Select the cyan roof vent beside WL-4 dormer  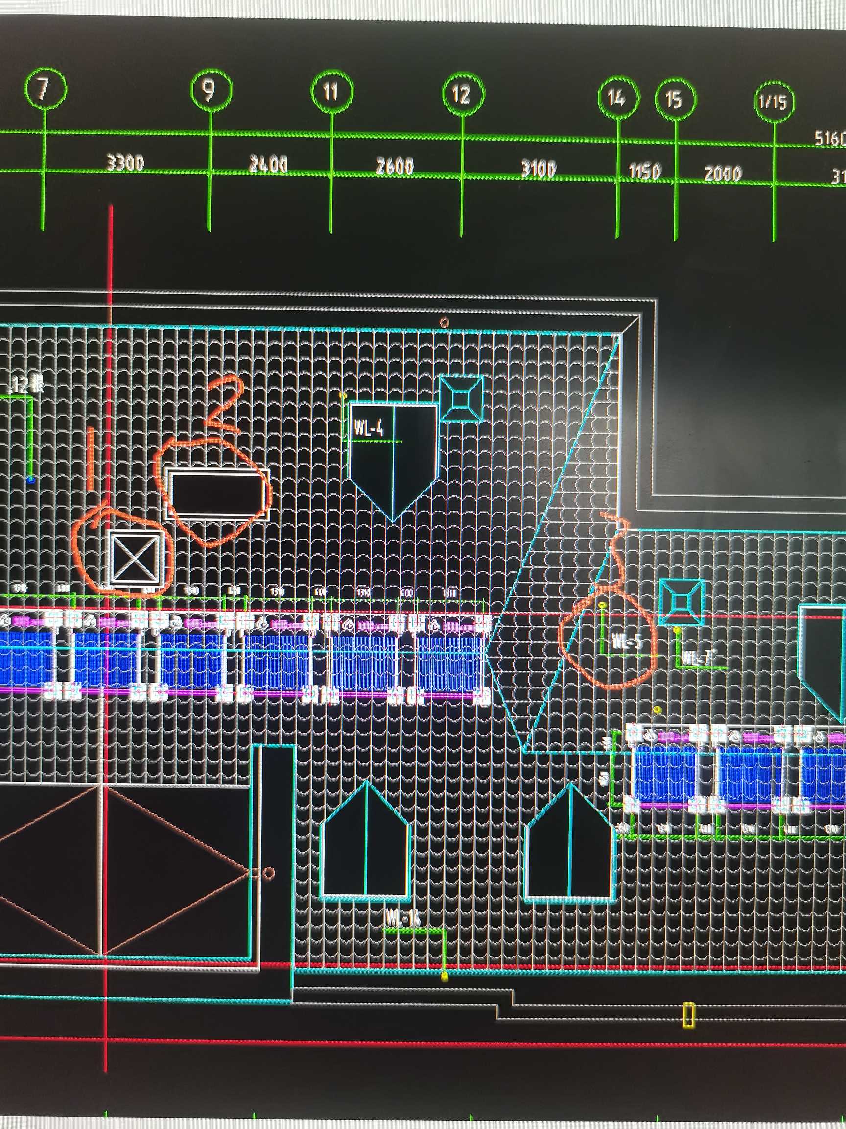point(461,398)
